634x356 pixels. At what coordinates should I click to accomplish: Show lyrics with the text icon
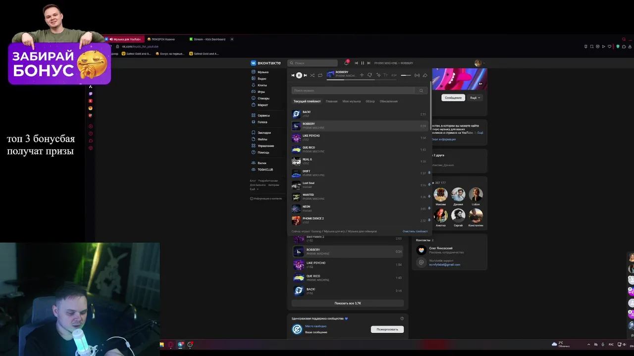point(386,75)
